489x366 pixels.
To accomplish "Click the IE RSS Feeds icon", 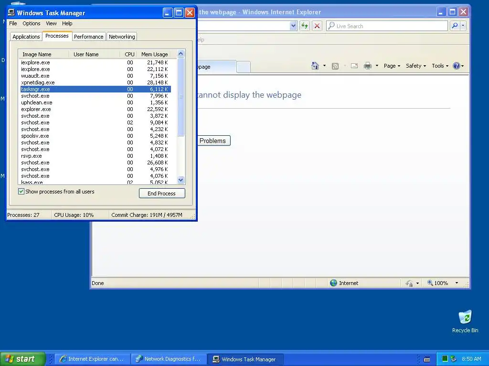I will [x=335, y=66].
